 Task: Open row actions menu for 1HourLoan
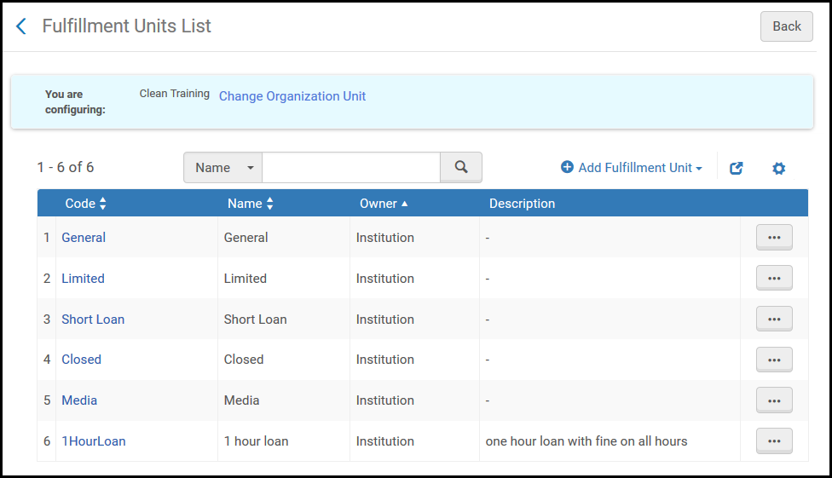(x=774, y=441)
